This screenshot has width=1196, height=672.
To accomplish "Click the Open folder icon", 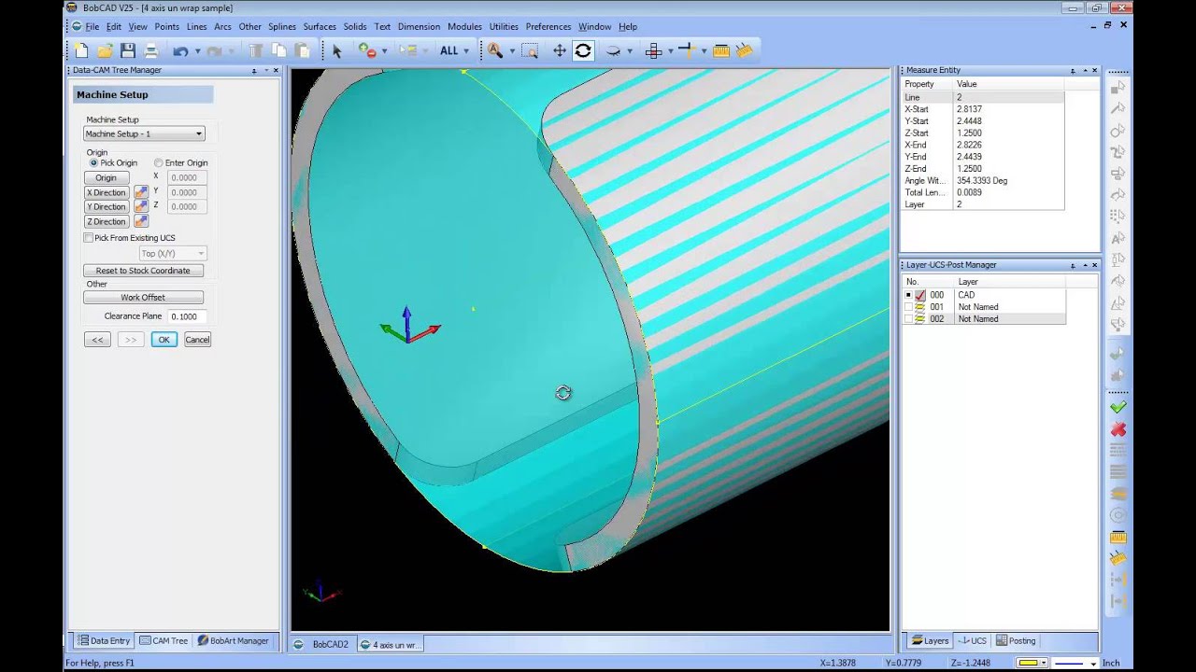I will 105,50.
